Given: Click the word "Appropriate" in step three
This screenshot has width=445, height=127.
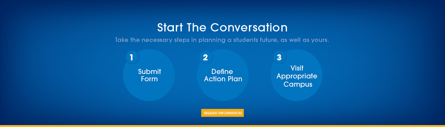Looking at the screenshot, I should pyautogui.click(x=297, y=76).
